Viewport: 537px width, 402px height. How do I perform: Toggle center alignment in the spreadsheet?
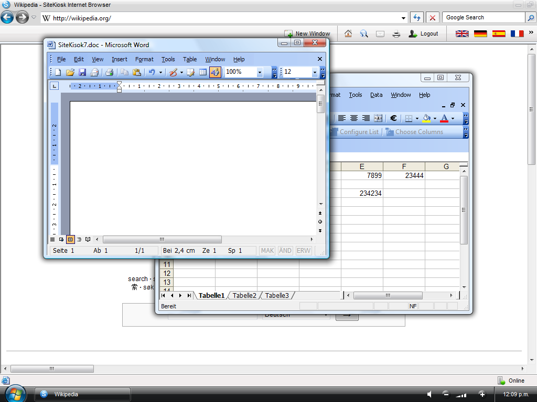(x=353, y=118)
